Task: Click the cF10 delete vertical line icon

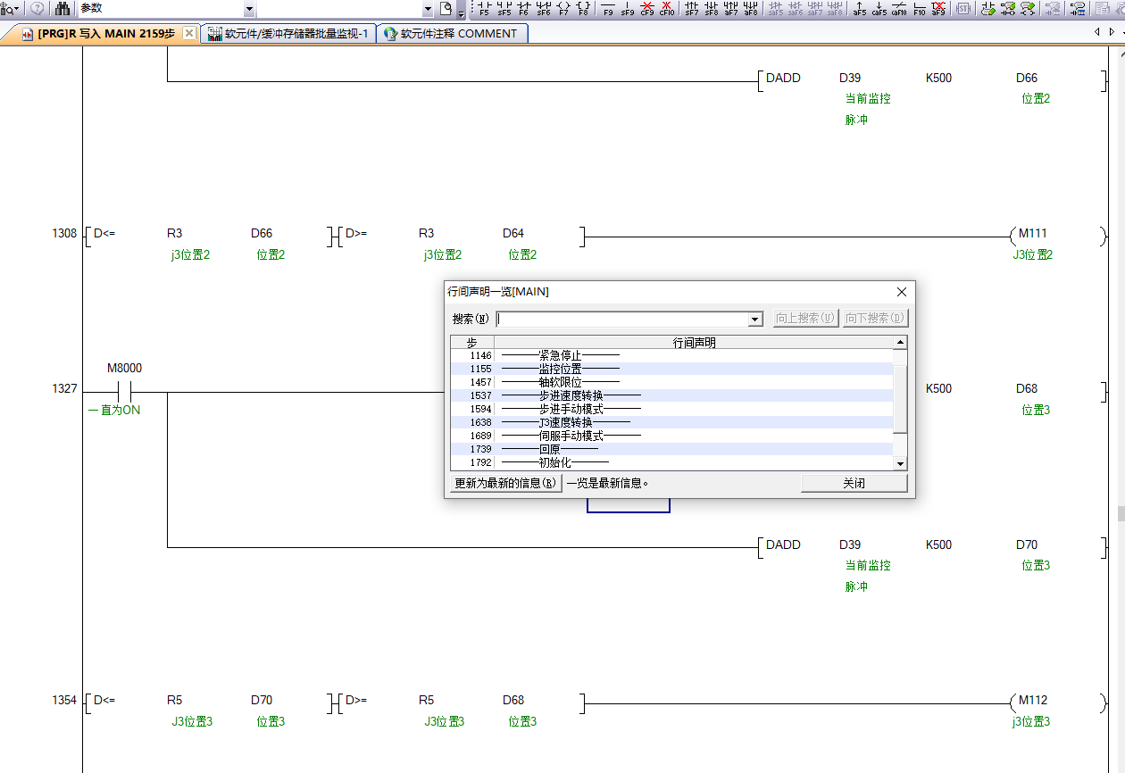Action: click(667, 9)
